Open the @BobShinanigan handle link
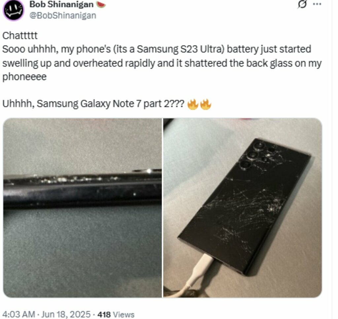 (x=63, y=16)
